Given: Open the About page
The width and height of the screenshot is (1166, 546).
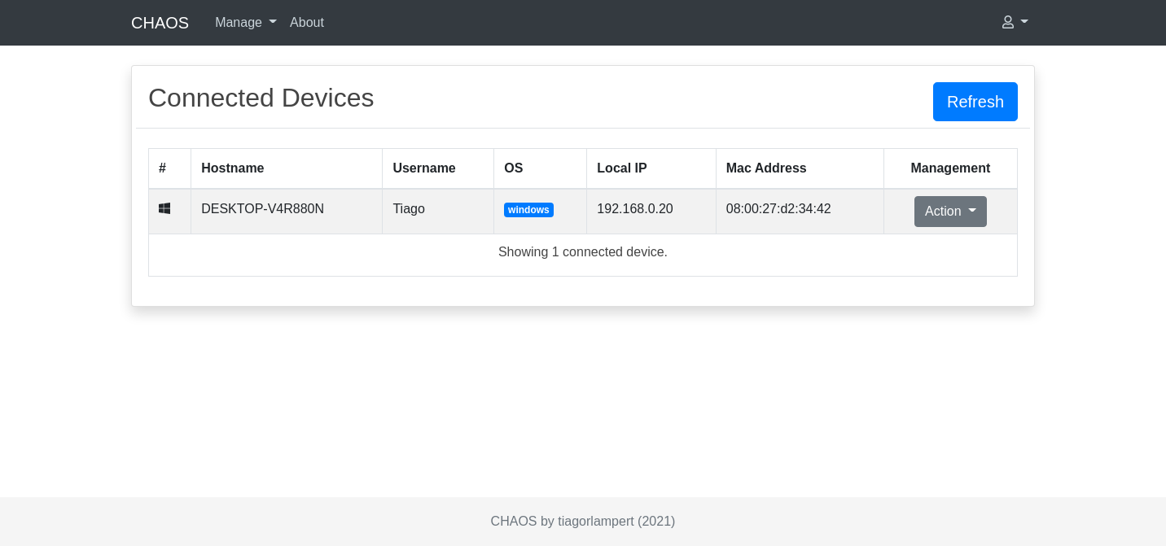Looking at the screenshot, I should pyautogui.click(x=307, y=23).
